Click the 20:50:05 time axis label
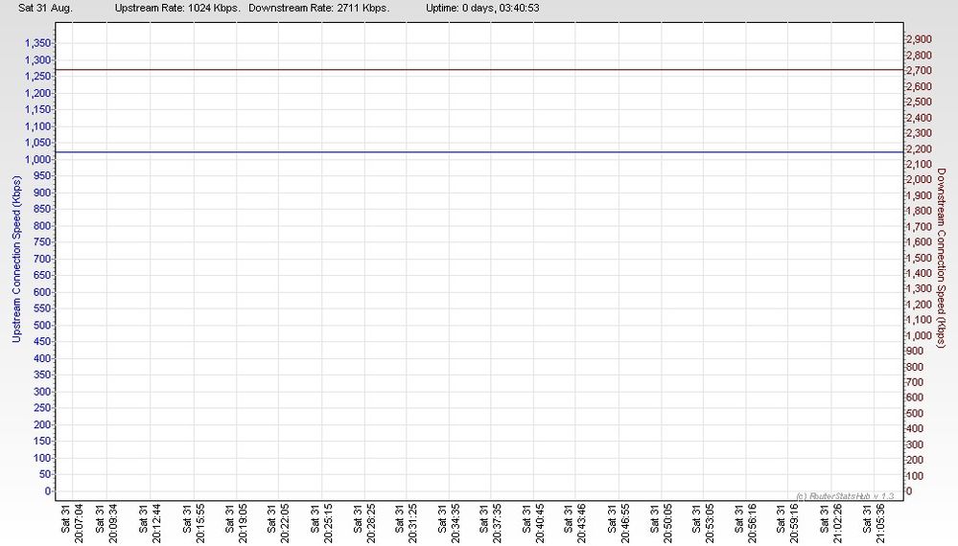The image size is (958, 546). (x=666, y=523)
